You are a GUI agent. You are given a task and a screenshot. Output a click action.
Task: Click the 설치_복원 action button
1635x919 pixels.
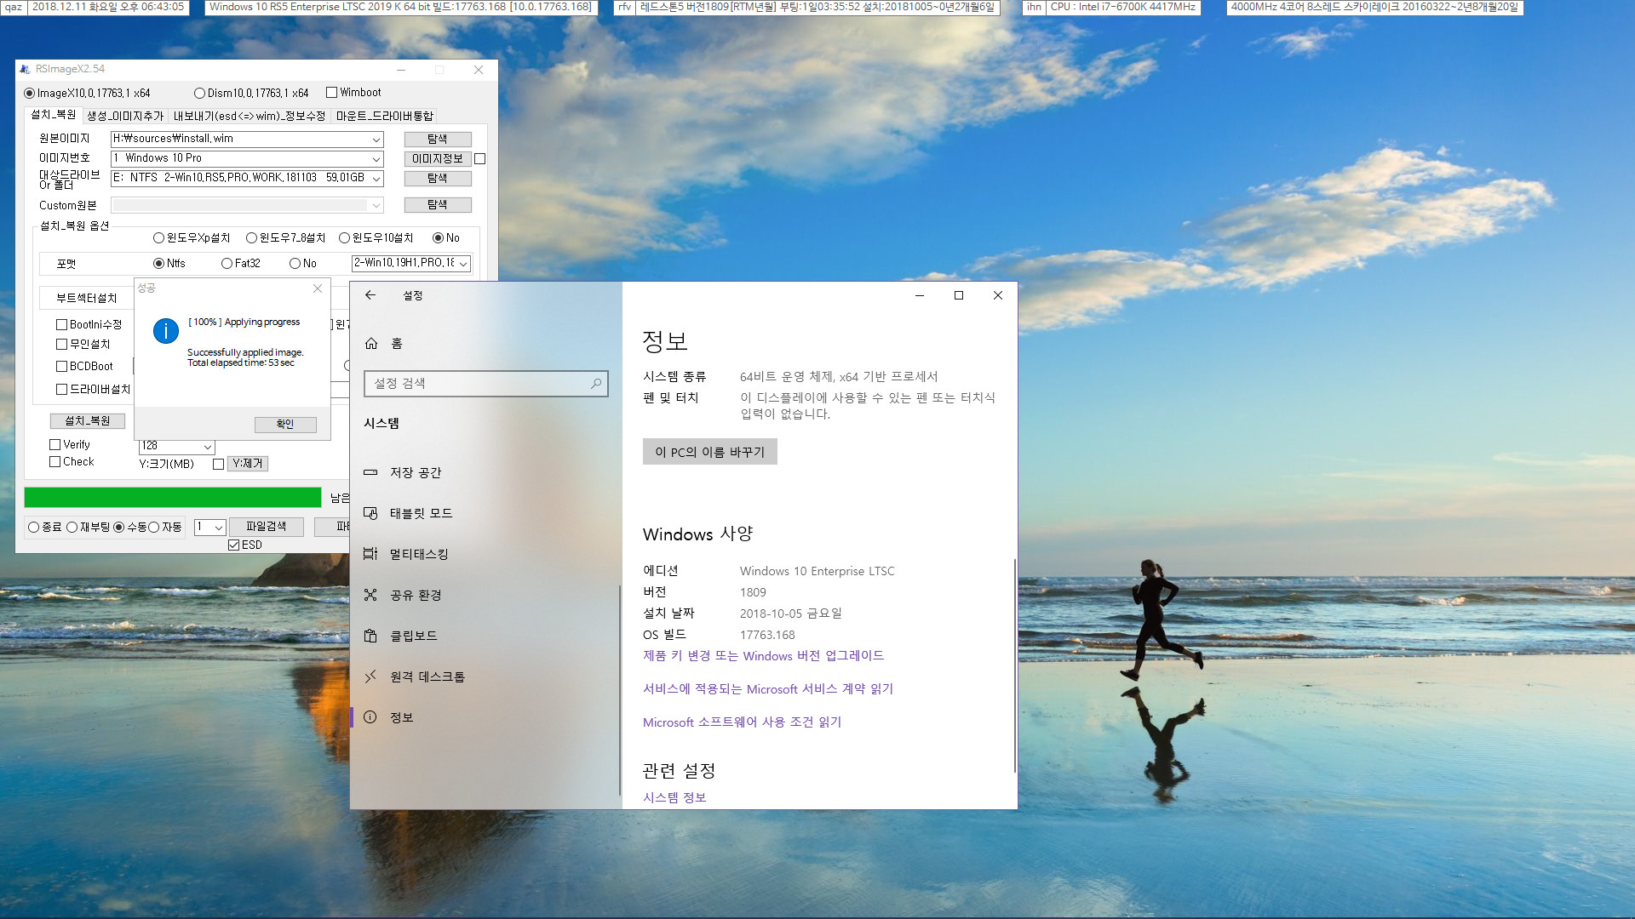click(x=88, y=421)
